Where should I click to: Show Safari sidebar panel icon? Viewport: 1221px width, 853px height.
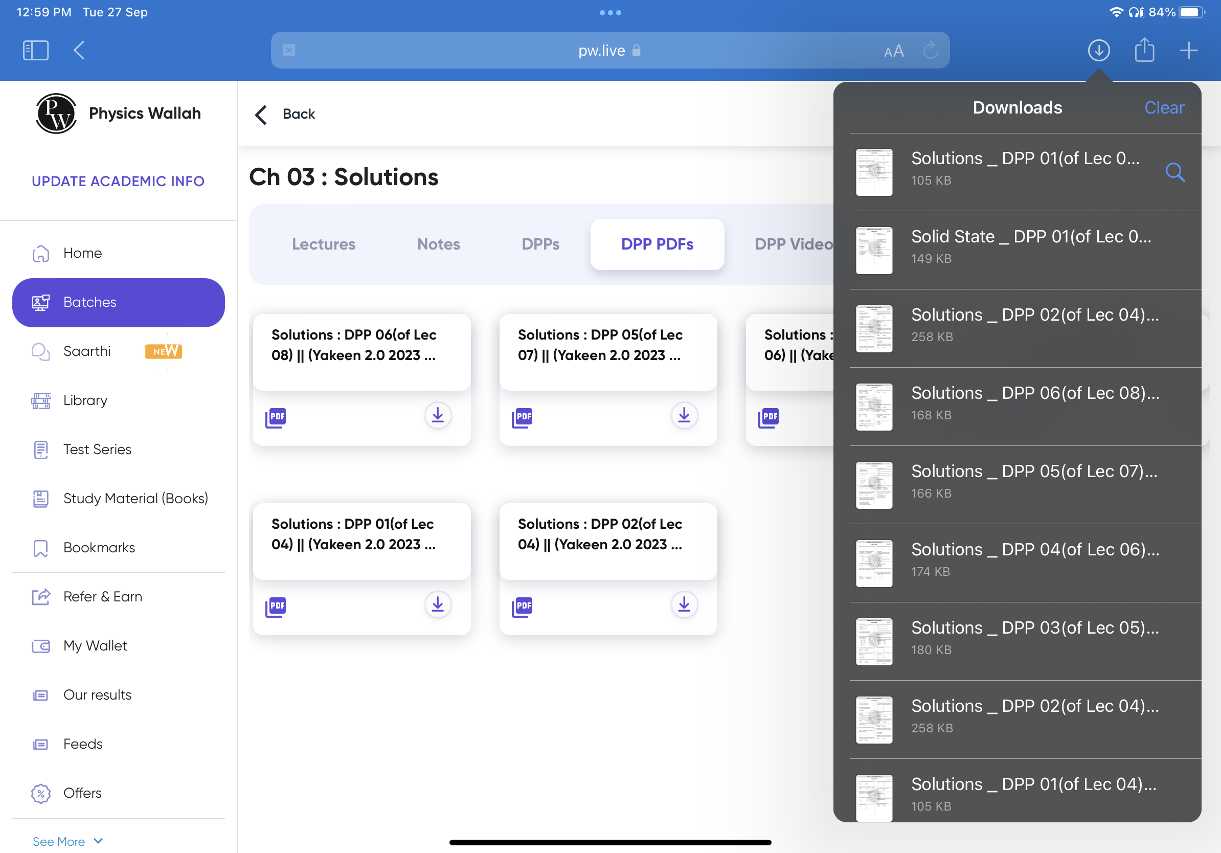[36, 51]
